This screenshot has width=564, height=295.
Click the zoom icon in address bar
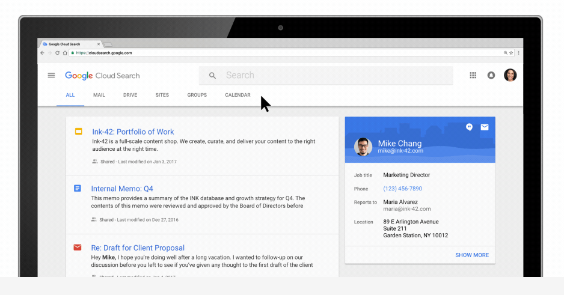[505, 53]
